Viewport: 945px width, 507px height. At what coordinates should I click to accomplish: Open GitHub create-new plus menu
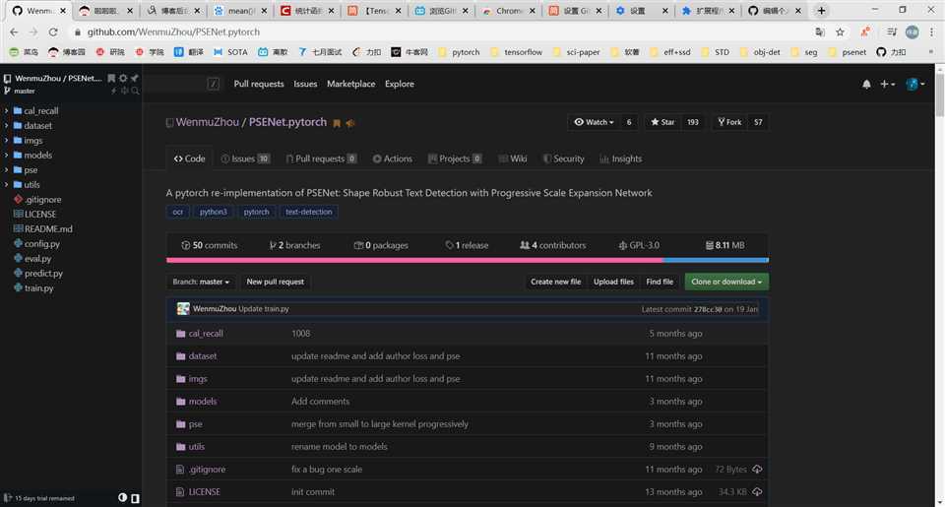tap(887, 85)
